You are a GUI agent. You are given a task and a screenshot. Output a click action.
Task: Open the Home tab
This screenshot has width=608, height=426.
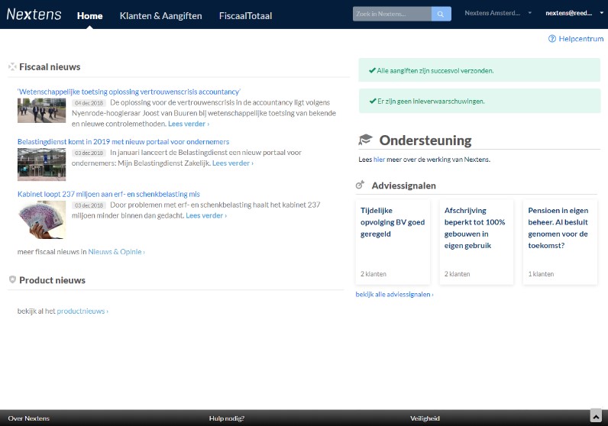[x=89, y=16]
